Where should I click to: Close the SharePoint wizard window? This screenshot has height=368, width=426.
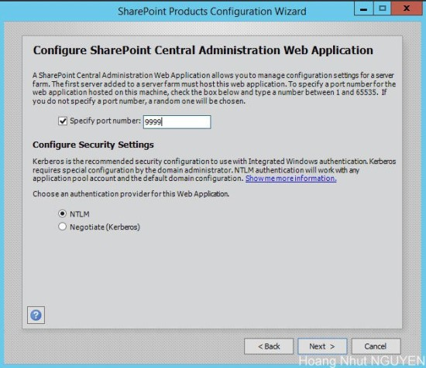[407, 9]
